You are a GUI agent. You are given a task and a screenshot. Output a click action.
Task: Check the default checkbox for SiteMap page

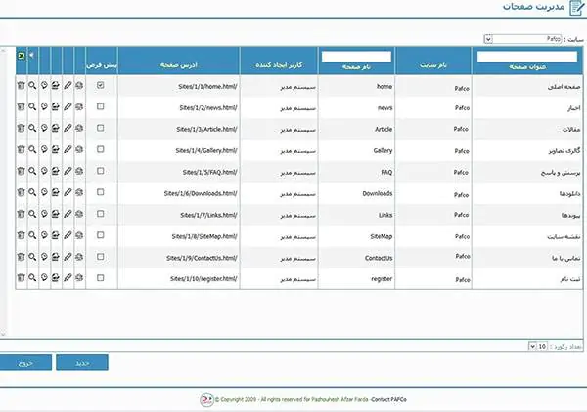[x=101, y=235]
